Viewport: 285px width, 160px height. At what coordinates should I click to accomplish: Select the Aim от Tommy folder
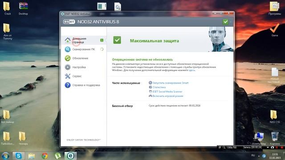pyautogui.click(x=8, y=32)
